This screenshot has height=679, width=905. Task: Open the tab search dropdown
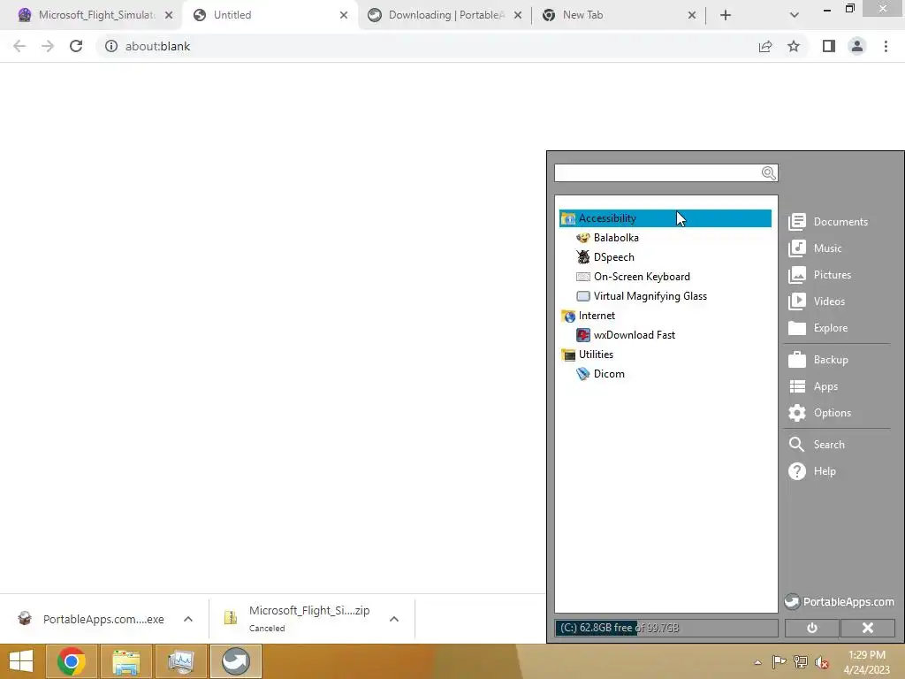(x=795, y=16)
